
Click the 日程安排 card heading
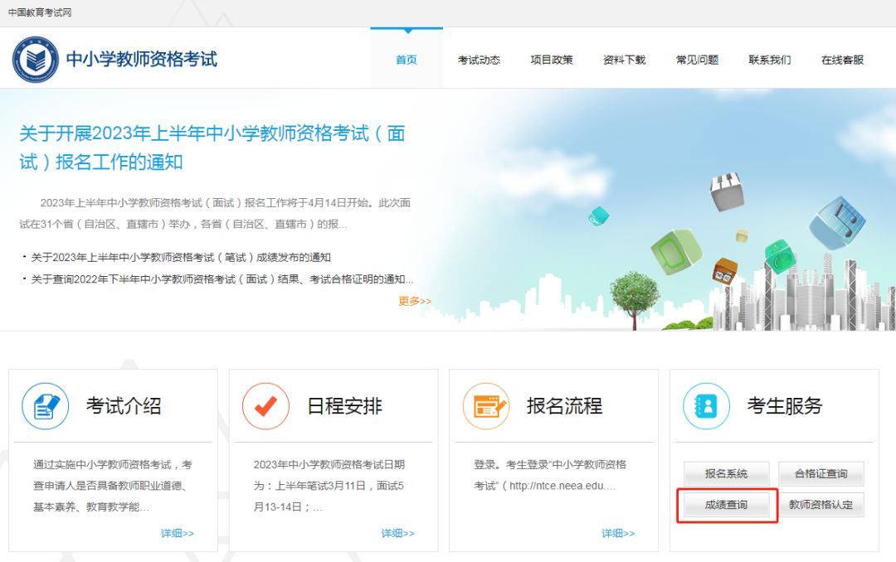(x=344, y=406)
